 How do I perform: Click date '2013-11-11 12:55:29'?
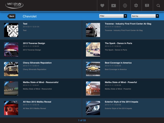click(x=113, y=85)
